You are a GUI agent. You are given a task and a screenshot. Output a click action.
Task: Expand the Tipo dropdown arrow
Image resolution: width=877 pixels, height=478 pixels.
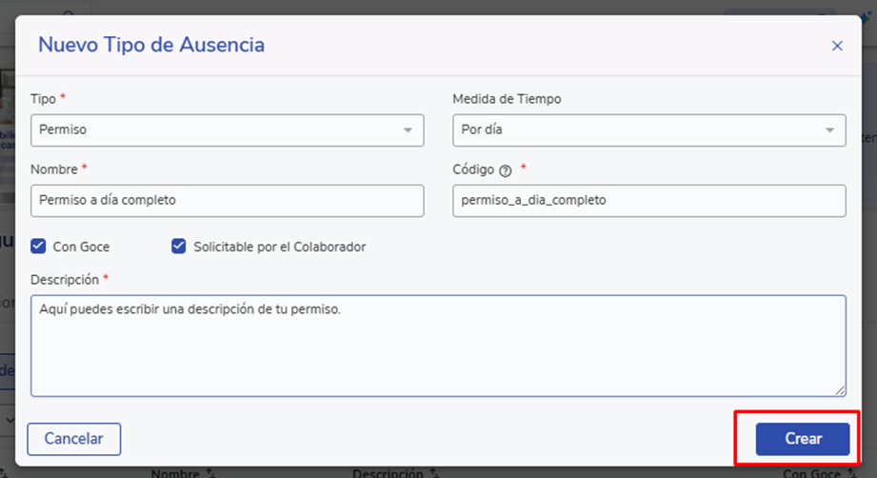408,130
